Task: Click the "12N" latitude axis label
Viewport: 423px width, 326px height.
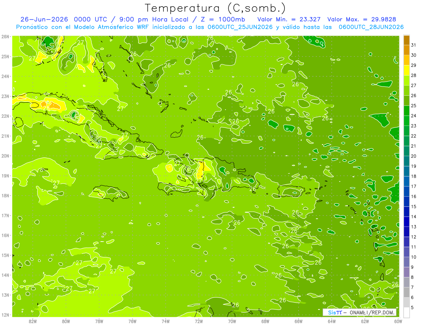Action: coord(5,315)
